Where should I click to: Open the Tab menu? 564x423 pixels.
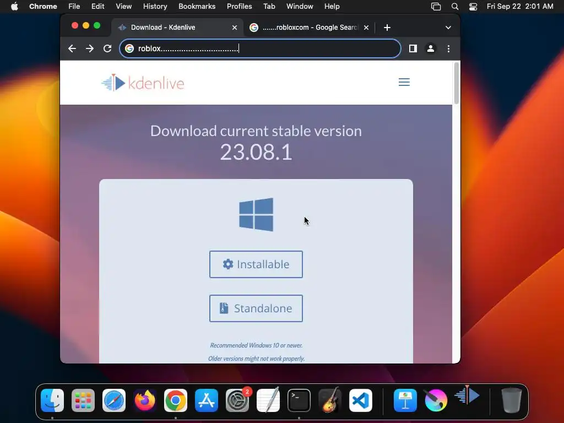coord(269,7)
